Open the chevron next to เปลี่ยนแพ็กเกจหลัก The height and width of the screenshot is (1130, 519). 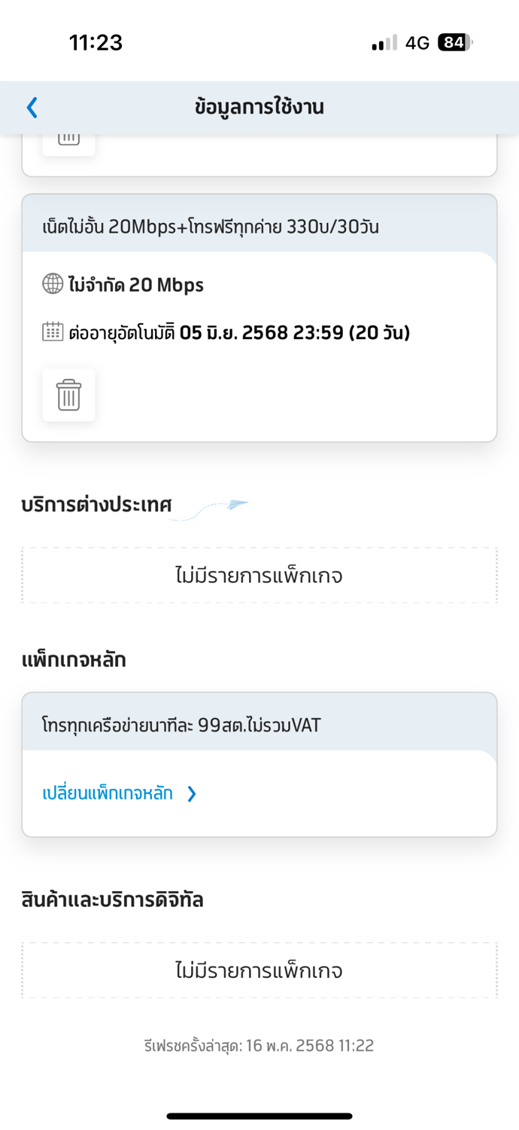[192, 793]
